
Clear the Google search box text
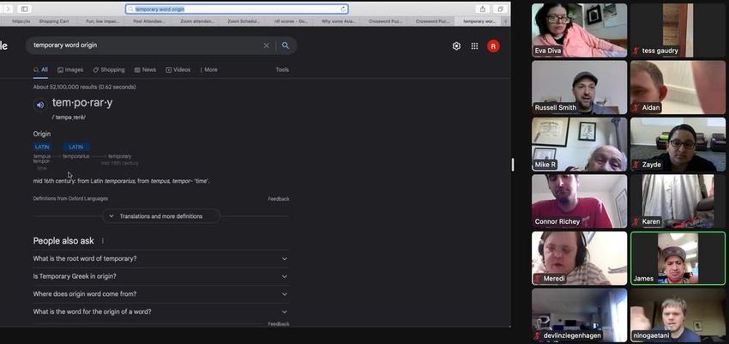pos(267,45)
